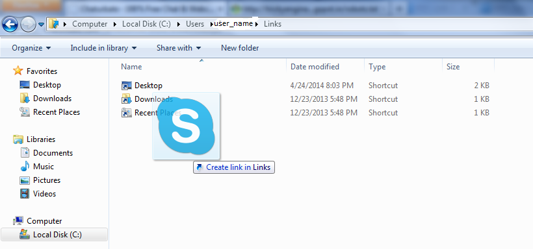Click the Desktop shortcut icon in file list
This screenshot has height=249, width=533.
(x=127, y=86)
